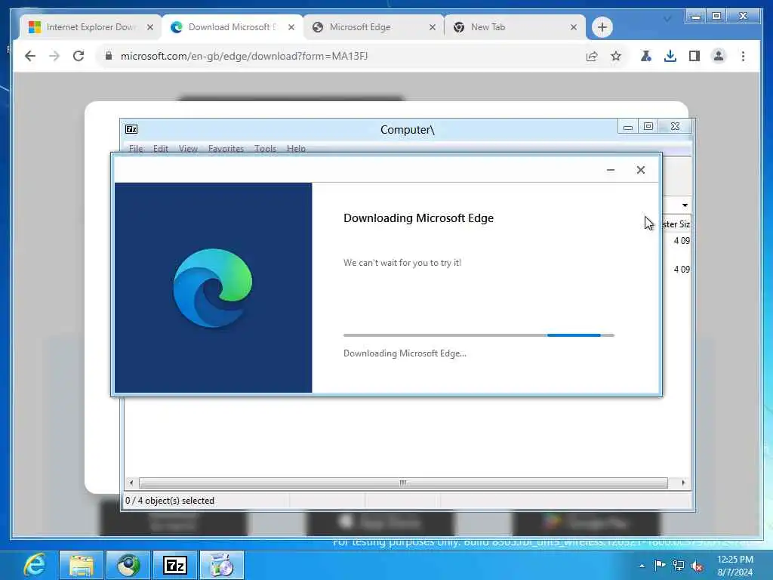Click the 'Downloading Microsoft Edge...' status text
The height and width of the screenshot is (580, 773).
(x=405, y=353)
